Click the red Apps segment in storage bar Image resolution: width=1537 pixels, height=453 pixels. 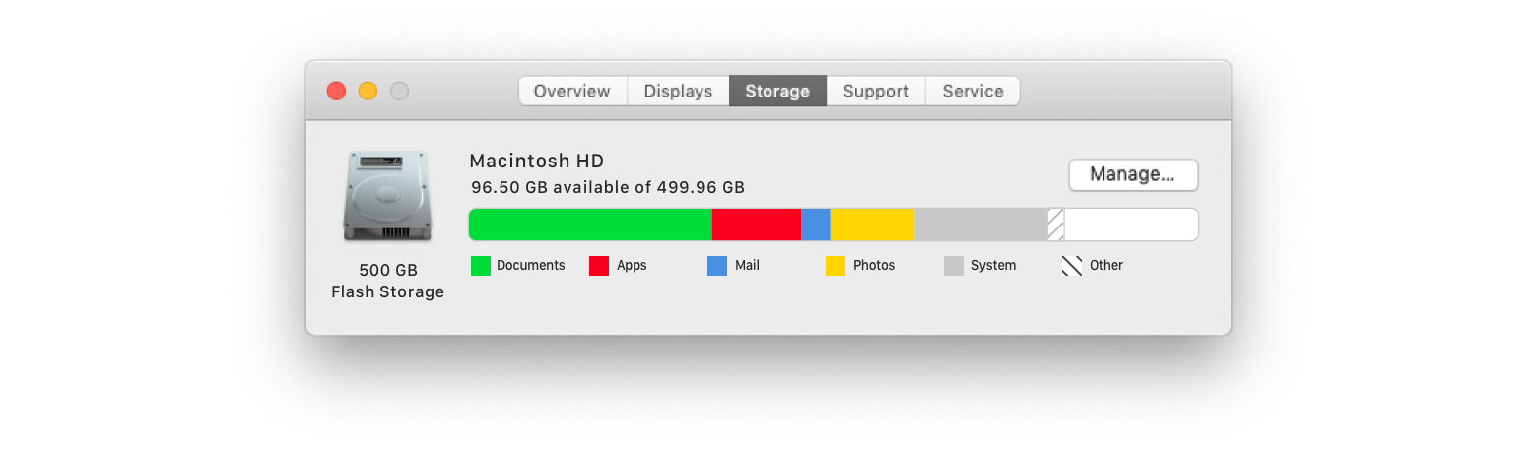pyautogui.click(x=757, y=225)
